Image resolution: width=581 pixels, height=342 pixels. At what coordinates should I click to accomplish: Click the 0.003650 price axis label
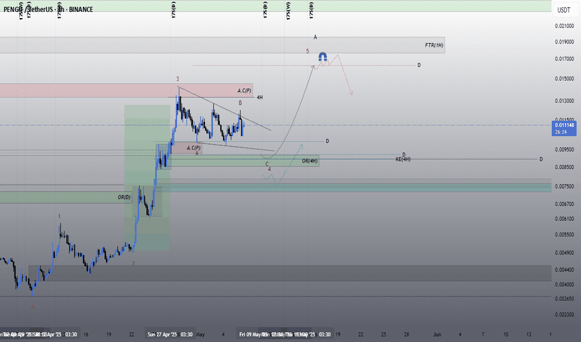pos(564,298)
